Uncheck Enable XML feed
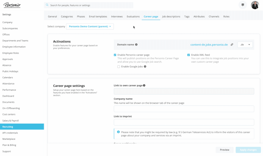This screenshot has height=156, width=263. pos(189,55)
